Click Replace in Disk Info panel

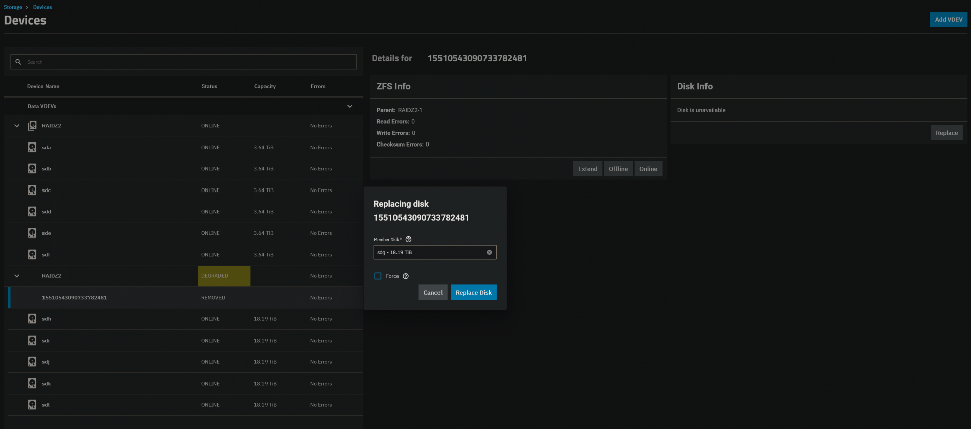coord(947,133)
